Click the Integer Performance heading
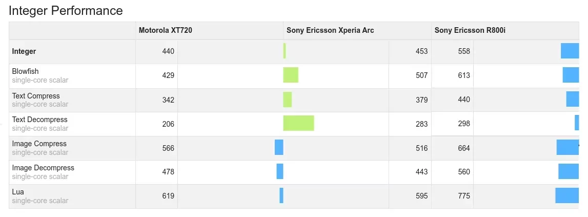588x217 pixels. [x=66, y=10]
